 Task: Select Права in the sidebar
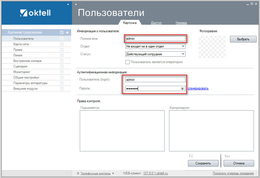18,50
